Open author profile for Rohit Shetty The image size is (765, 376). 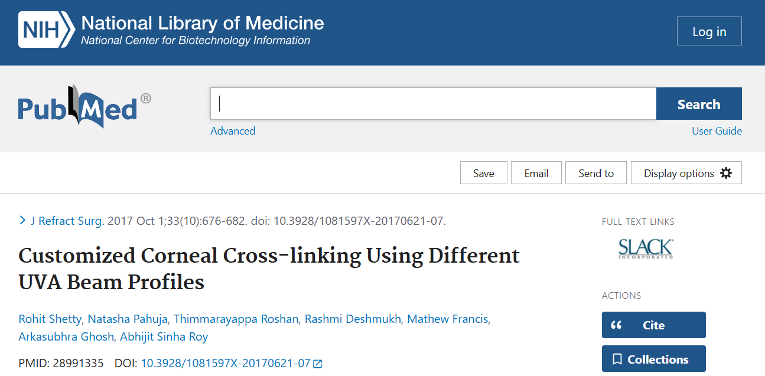pos(50,318)
